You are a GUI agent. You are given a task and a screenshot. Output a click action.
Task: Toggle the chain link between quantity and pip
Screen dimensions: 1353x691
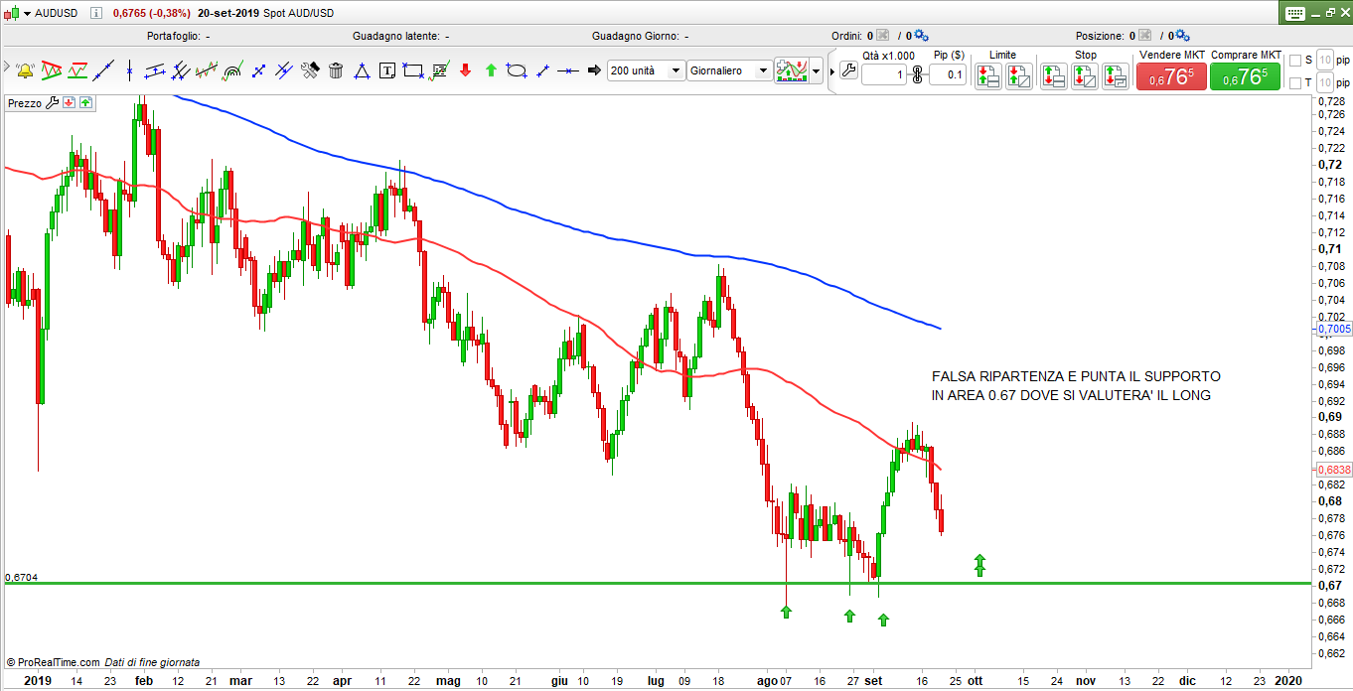[917, 75]
